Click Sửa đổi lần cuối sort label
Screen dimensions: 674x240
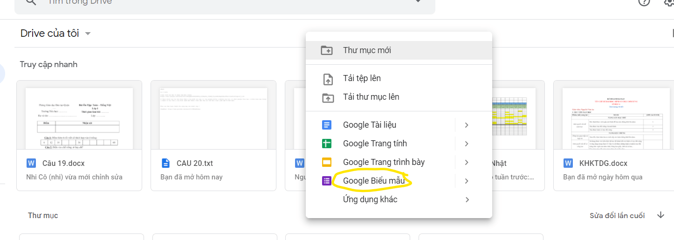point(617,215)
